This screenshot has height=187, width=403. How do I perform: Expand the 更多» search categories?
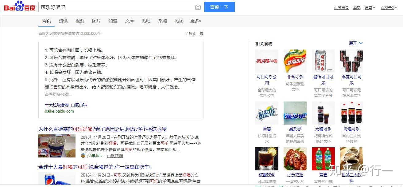click(x=196, y=21)
